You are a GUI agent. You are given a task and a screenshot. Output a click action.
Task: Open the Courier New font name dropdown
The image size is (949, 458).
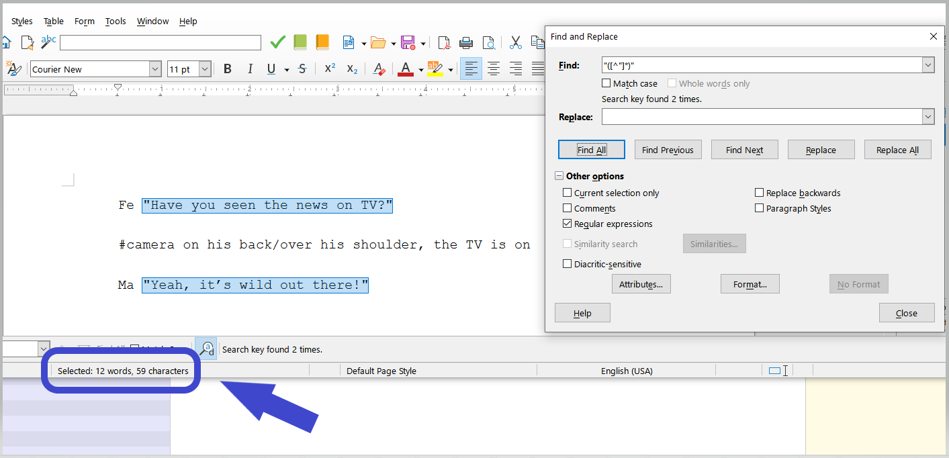155,69
